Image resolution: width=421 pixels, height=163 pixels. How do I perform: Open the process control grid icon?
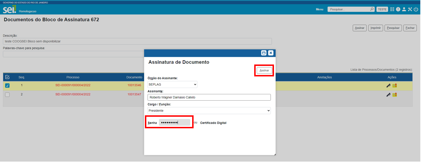click(x=392, y=9)
